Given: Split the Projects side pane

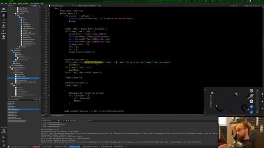Looking at the screenshot, I should [37, 6].
